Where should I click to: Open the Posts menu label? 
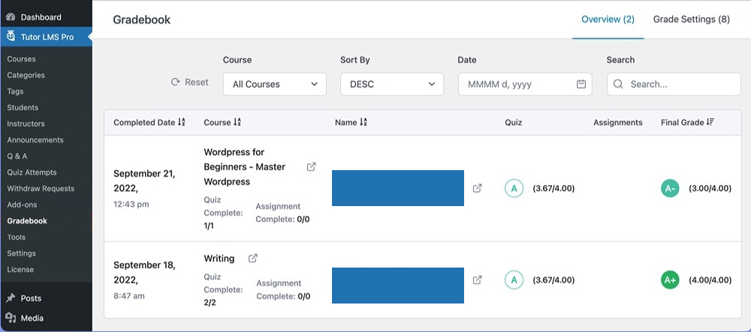31,298
